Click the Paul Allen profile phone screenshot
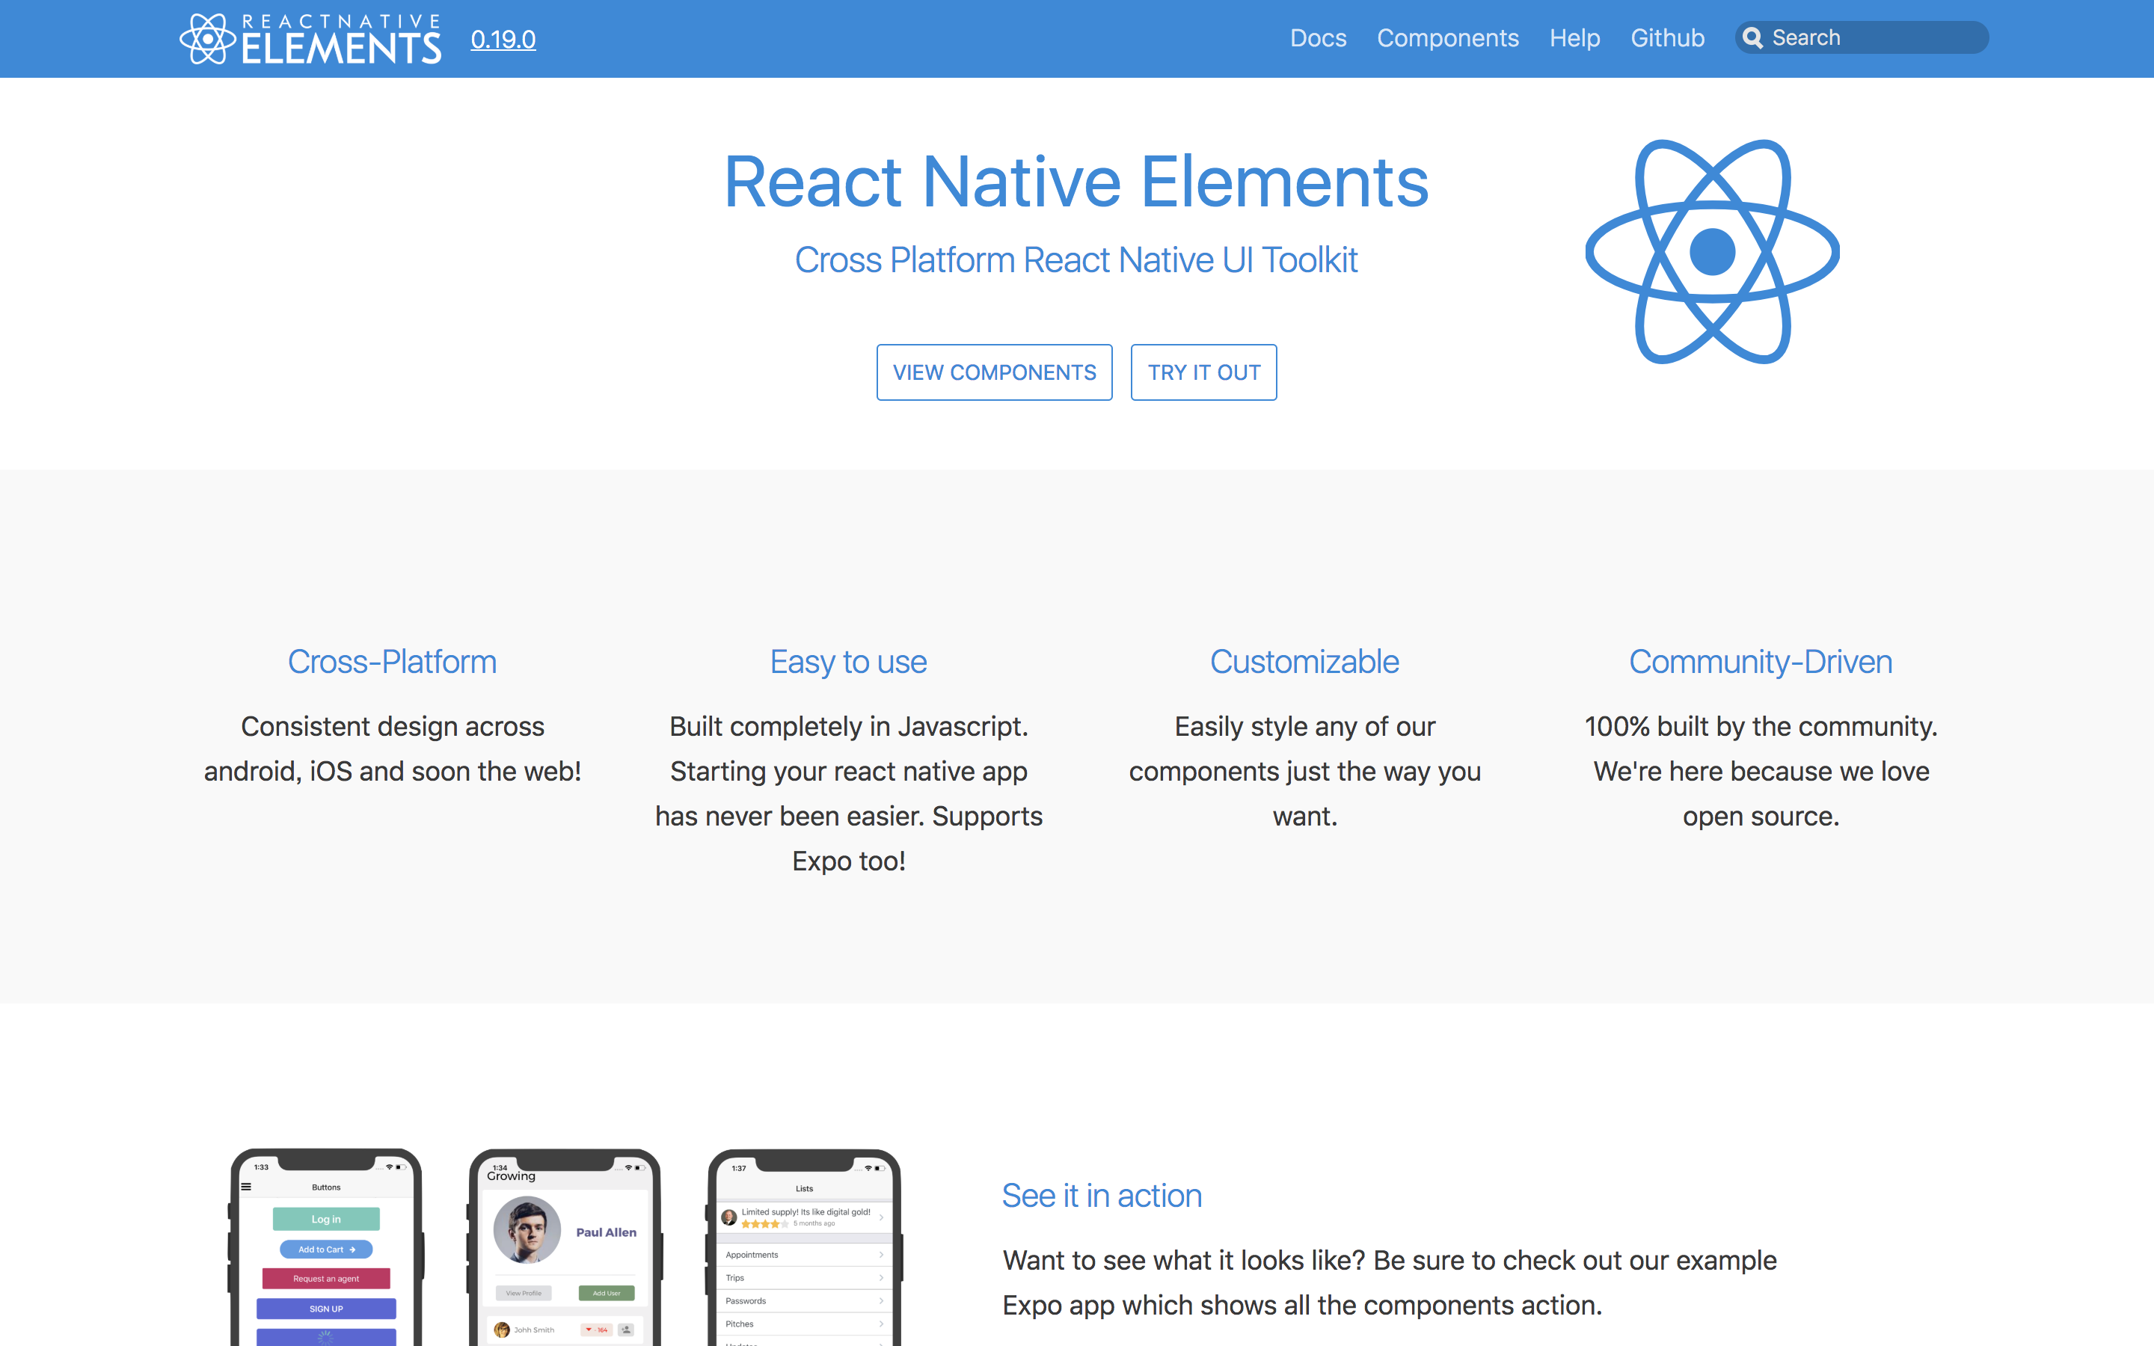Image resolution: width=2154 pixels, height=1346 pixels. [565, 1247]
